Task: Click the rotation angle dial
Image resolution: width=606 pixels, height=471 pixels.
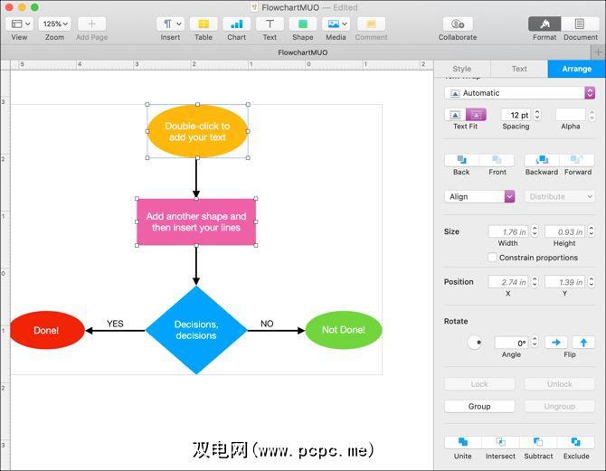Action: coord(475,343)
